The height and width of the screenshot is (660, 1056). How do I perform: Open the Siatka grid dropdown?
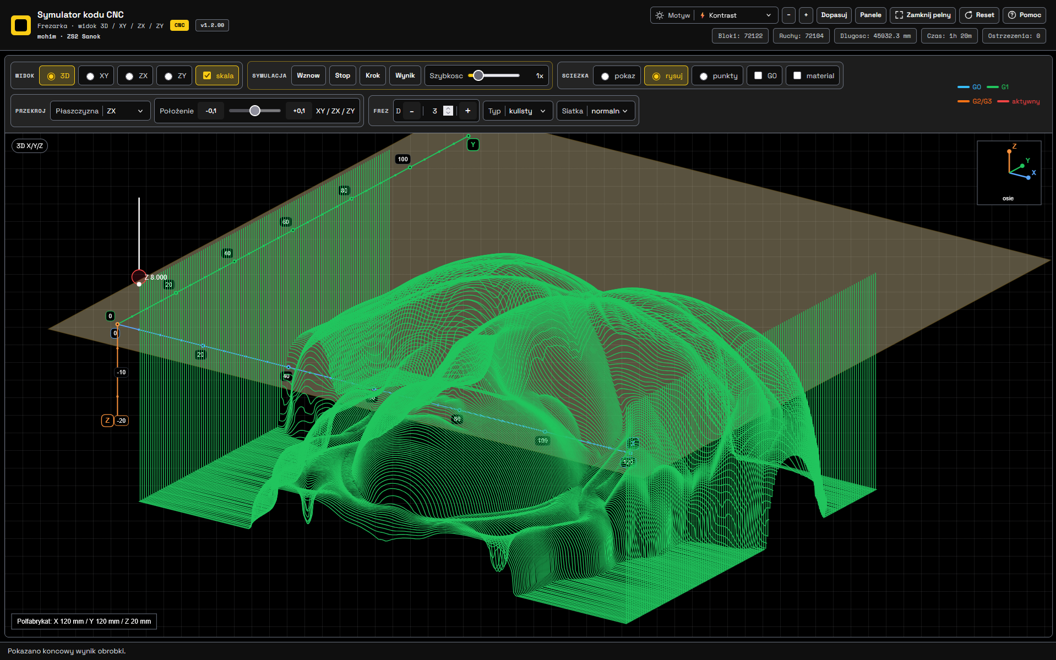point(596,111)
